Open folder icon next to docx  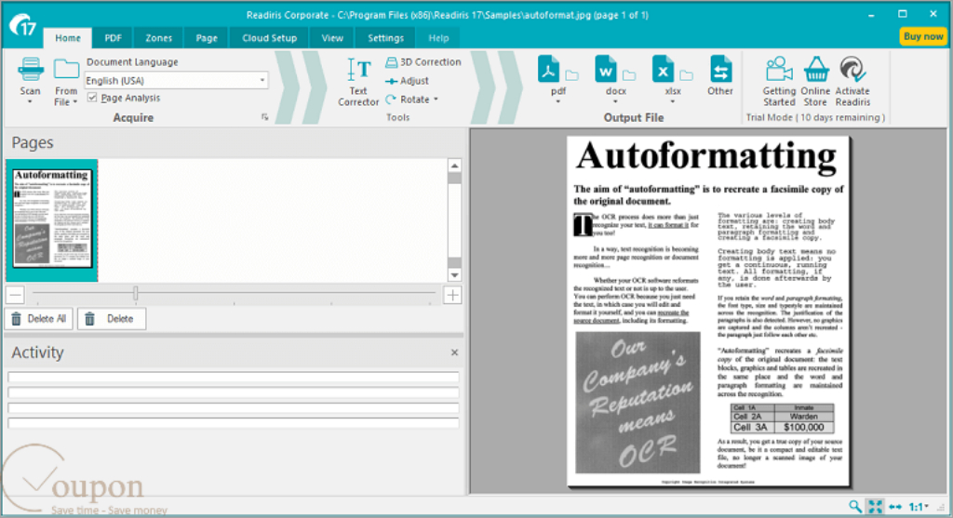pos(629,75)
